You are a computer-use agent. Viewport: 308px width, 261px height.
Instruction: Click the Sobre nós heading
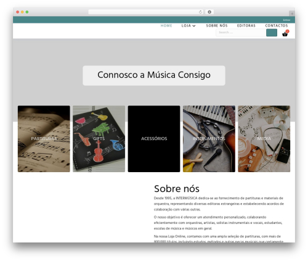[x=177, y=189]
